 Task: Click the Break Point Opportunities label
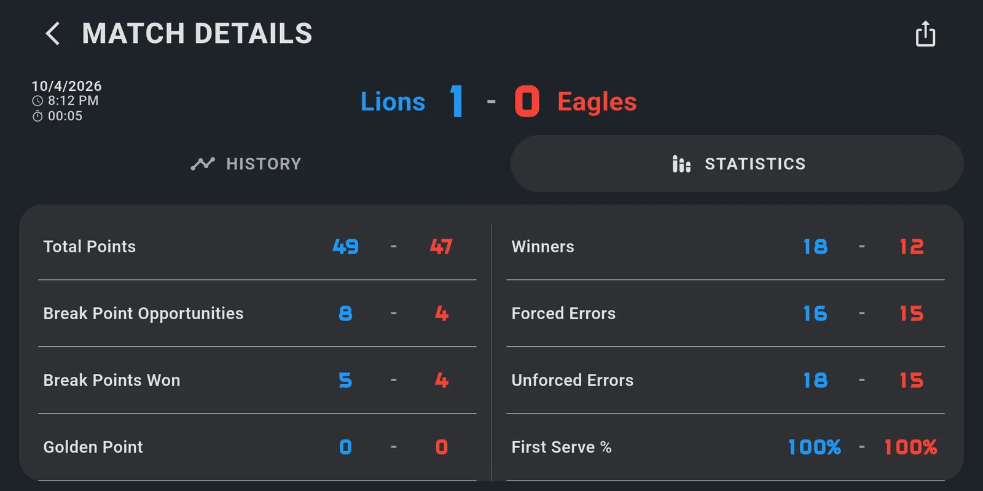click(x=143, y=314)
